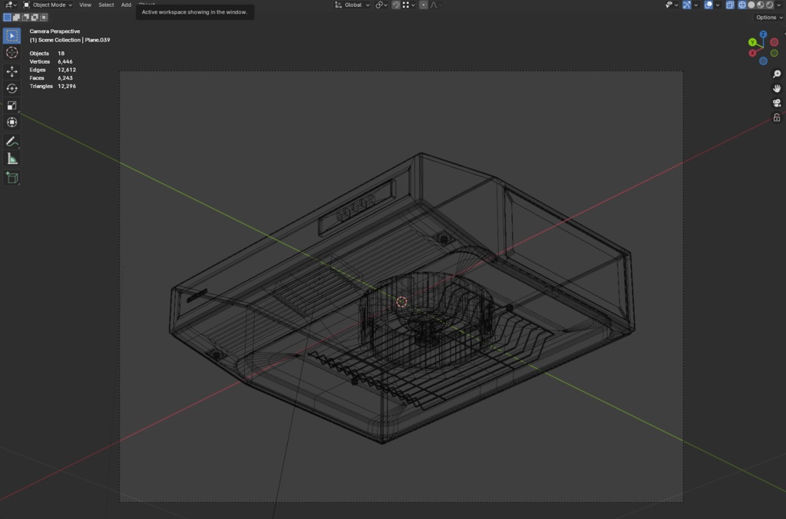Set selection mode to new selection
786x519 pixels.
click(7, 17)
